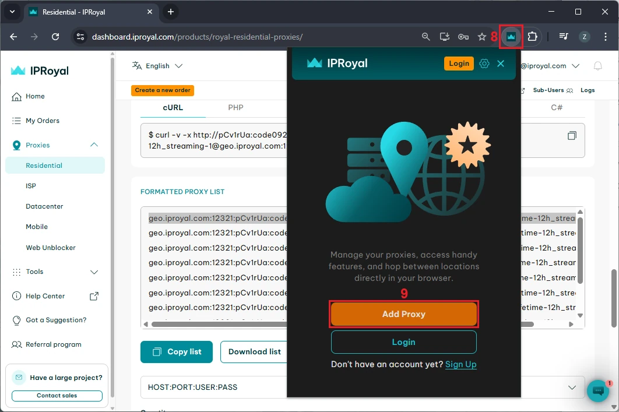Bookmark this page with star icon
The width and height of the screenshot is (619, 412).
click(482, 37)
